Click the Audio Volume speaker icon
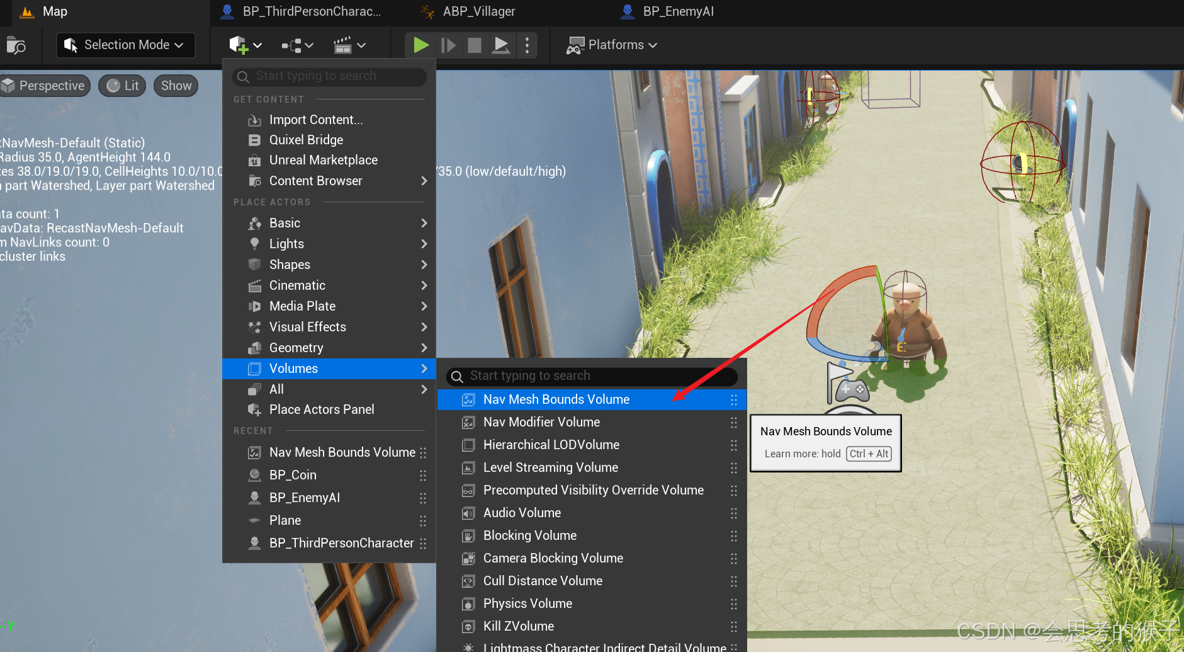Image resolution: width=1184 pixels, height=652 pixels. point(468,513)
